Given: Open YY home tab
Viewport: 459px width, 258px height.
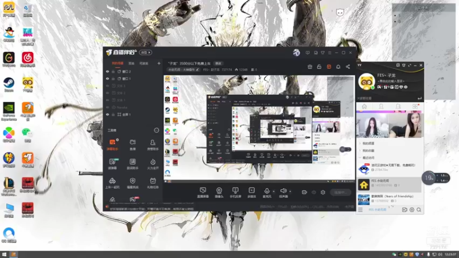Looking at the screenshot, I should 364,107.
